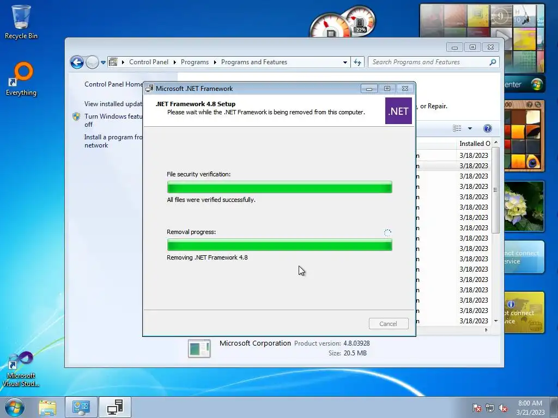This screenshot has height=418, width=558.
Task: Click the purple .NET logo in setup dialog
Action: tap(398, 111)
